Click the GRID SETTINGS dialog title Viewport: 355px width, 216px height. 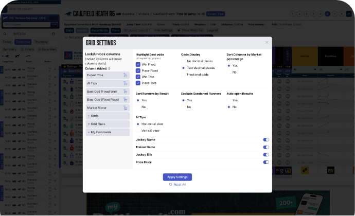click(x=101, y=43)
